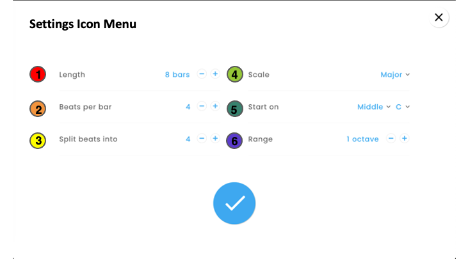Click the 8 bars length value
The image size is (461, 259).
pyautogui.click(x=177, y=75)
